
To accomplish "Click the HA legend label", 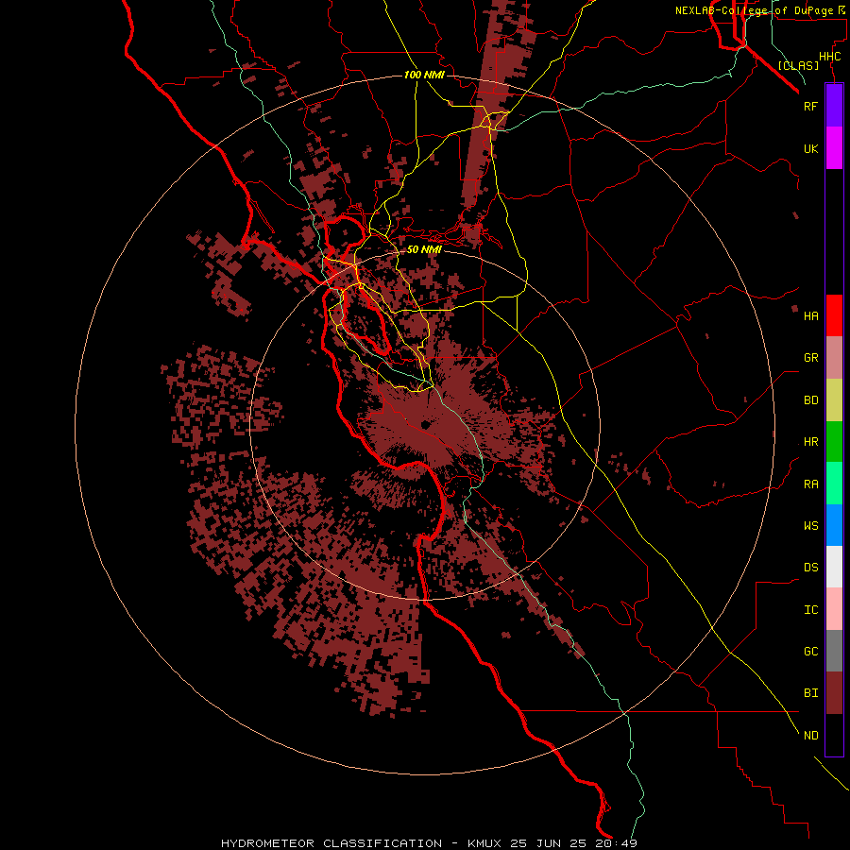I will (x=810, y=315).
